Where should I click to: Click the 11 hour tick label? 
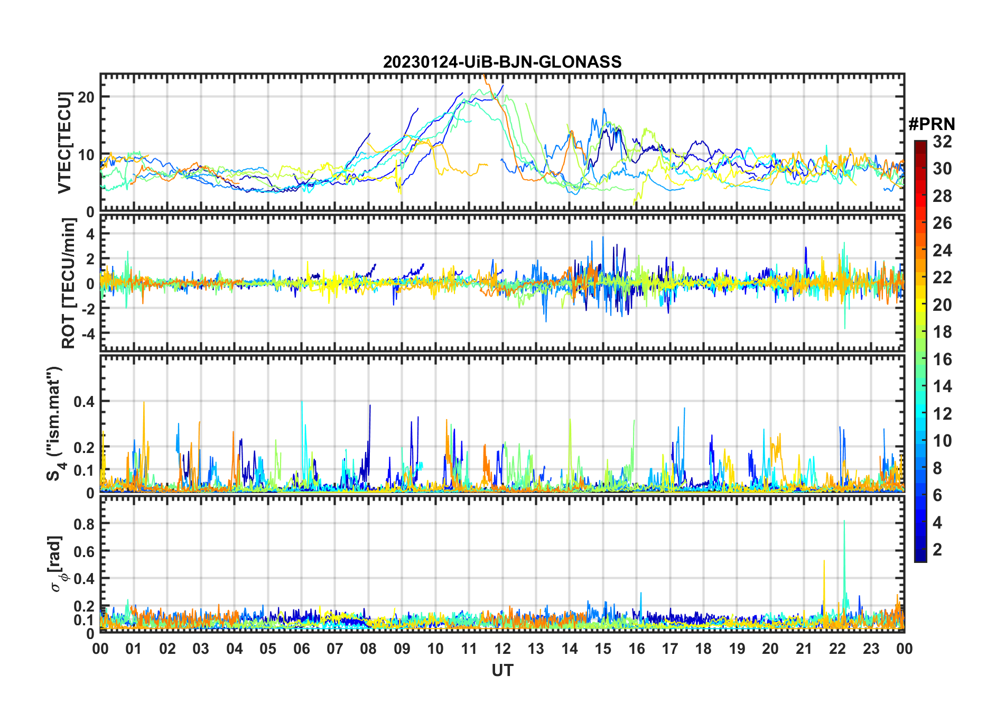pyautogui.click(x=469, y=649)
